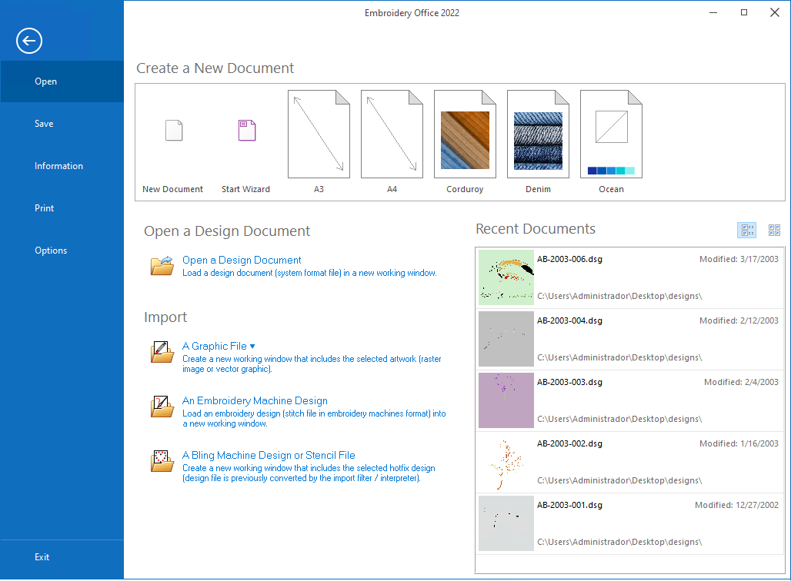Choose the A4 page template

pyautogui.click(x=392, y=134)
